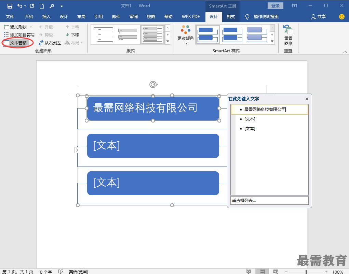349x274 pixels.
Task: Close the 在此处键入文字 text pane
Action: (307, 99)
